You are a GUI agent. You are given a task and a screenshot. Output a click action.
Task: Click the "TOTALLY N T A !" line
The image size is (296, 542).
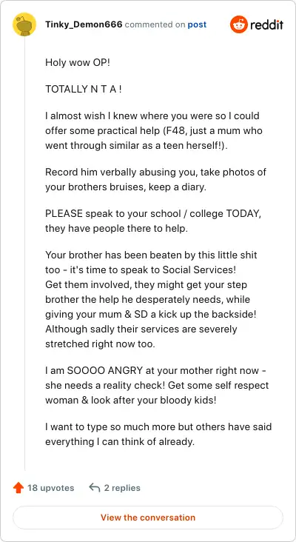pos(83,89)
